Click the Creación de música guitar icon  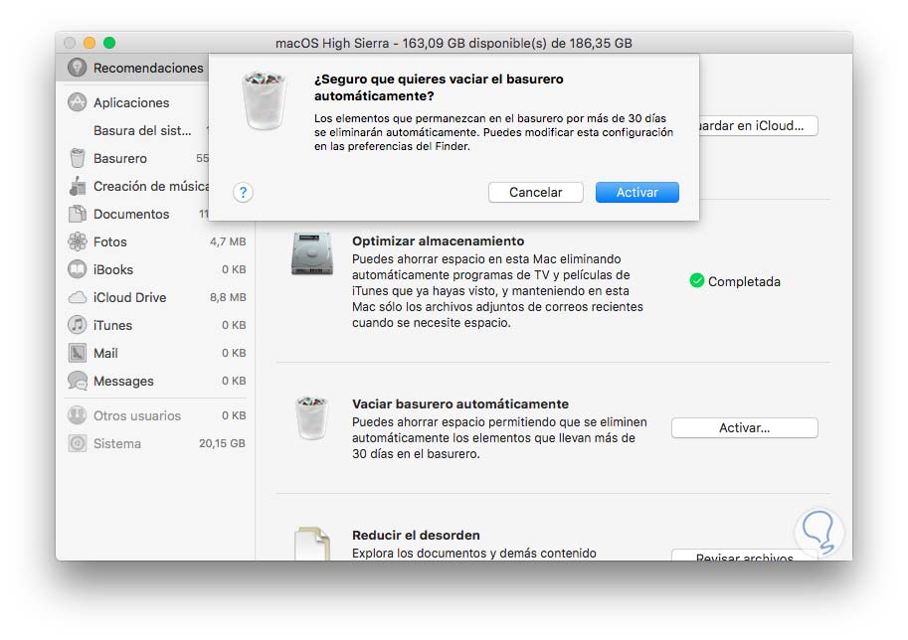tap(77, 186)
